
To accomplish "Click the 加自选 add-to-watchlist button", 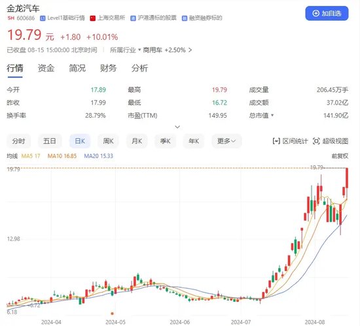I will (327, 13).
